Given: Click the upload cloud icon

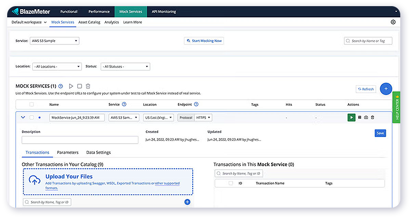Looking at the screenshot, I should click(35, 180).
